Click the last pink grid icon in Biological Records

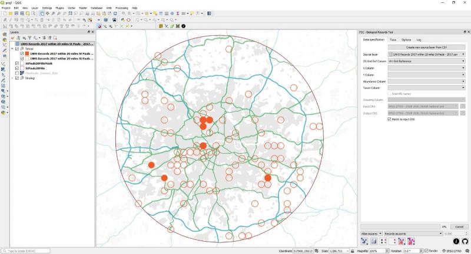[x=411, y=241]
